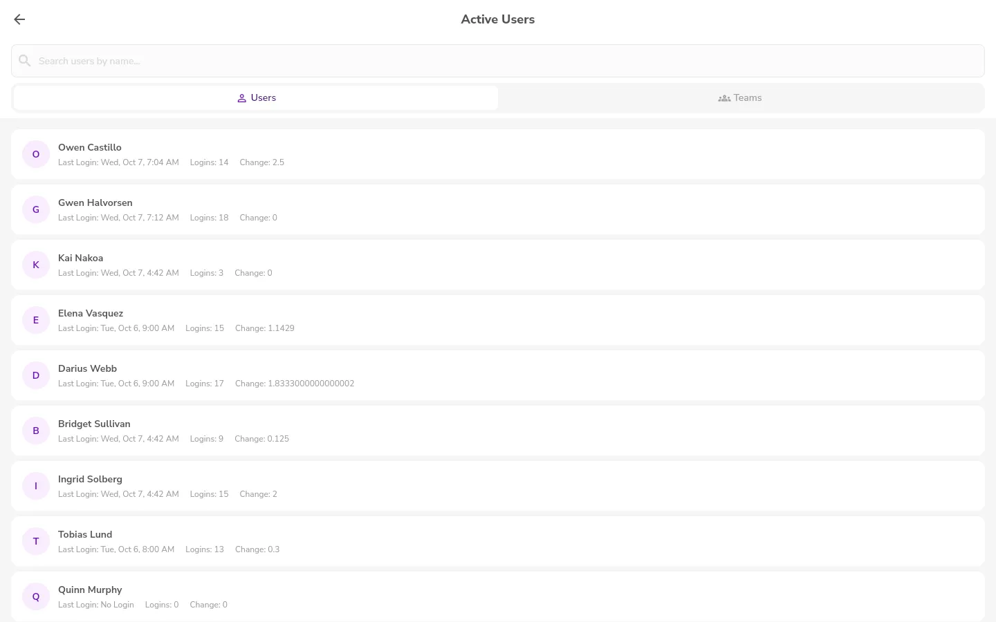Switch to the Users tab
Viewport: 996px width, 622px height.
256,98
